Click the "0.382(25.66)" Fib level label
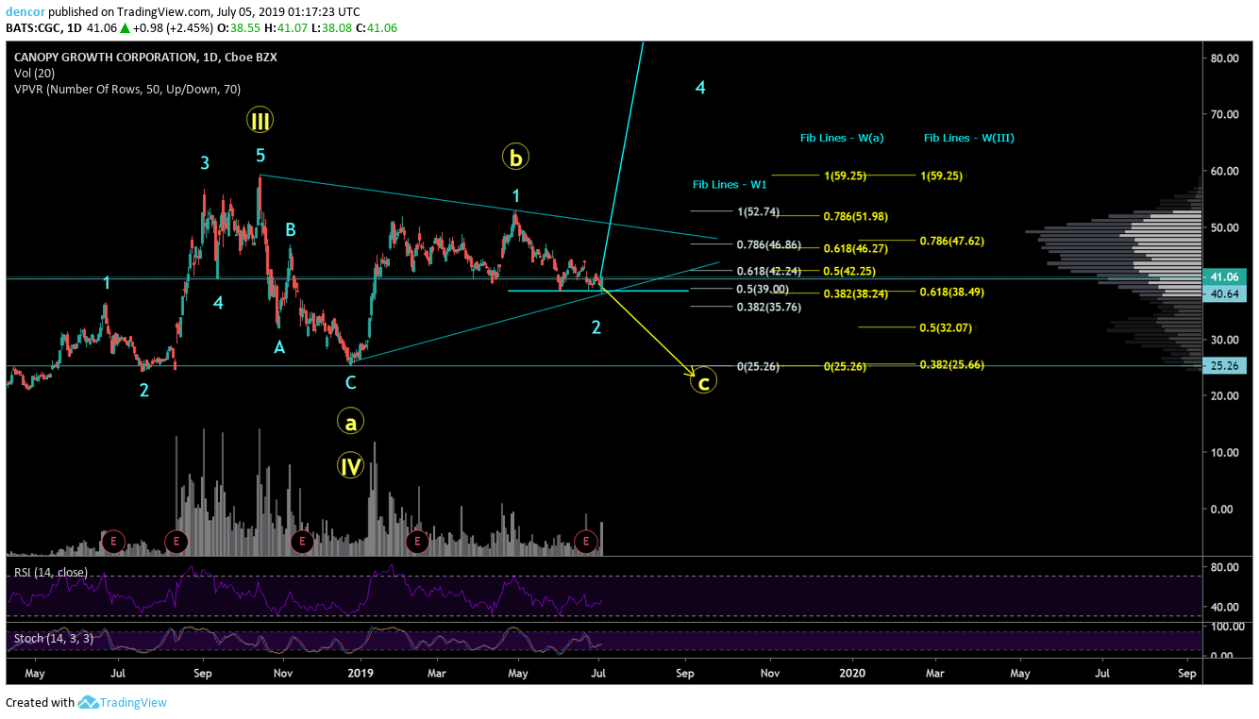Viewport: 1259px width, 719px height. click(x=952, y=365)
